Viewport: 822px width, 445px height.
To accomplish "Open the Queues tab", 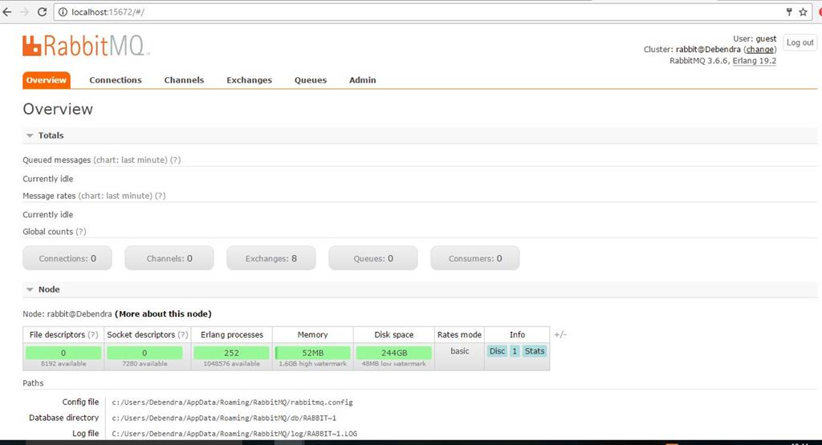I will pos(311,80).
